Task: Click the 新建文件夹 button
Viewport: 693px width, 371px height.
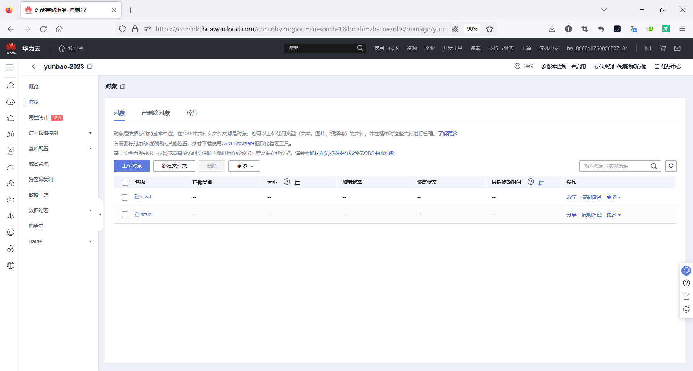Action: pyautogui.click(x=174, y=166)
